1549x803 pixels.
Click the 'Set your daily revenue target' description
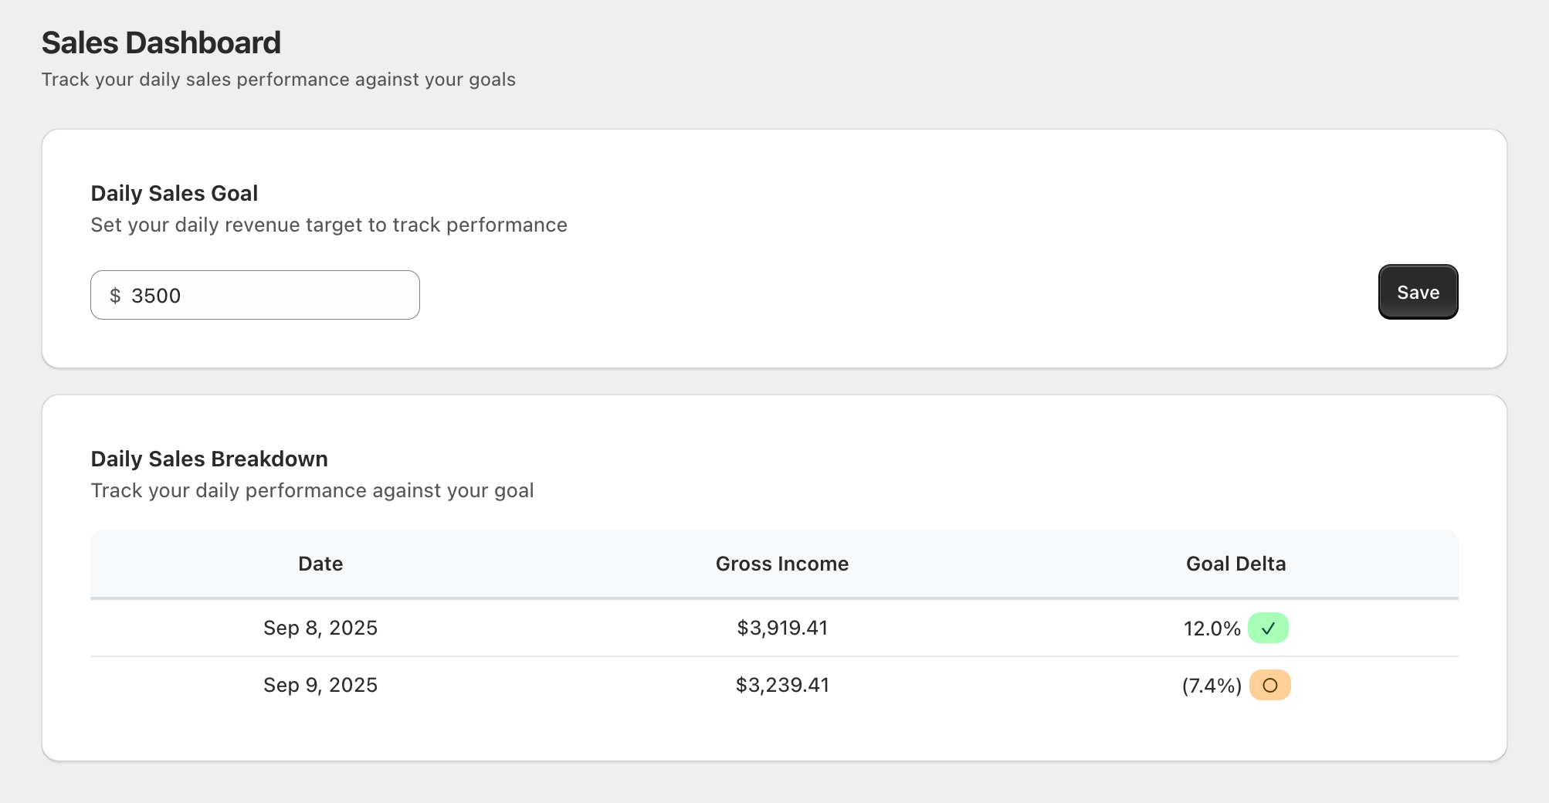(329, 225)
